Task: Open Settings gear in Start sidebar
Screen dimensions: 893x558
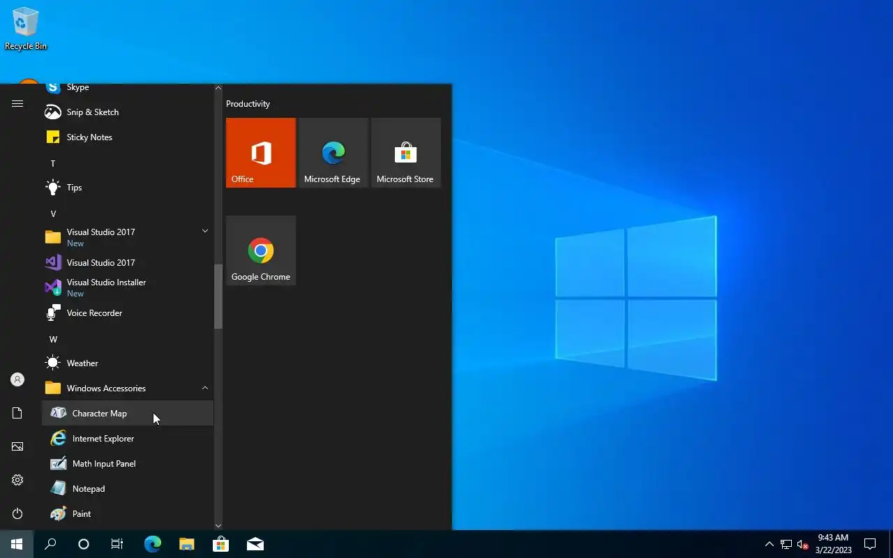Action: [17, 480]
